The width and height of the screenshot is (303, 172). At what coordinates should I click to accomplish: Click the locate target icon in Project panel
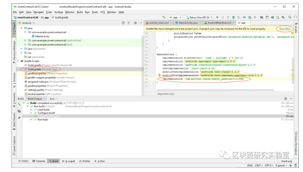point(123,23)
